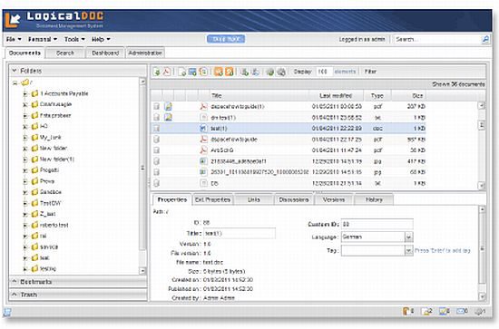The width and height of the screenshot is (499, 329).
Task: Expand the roberto test folder node
Action: 25,226
